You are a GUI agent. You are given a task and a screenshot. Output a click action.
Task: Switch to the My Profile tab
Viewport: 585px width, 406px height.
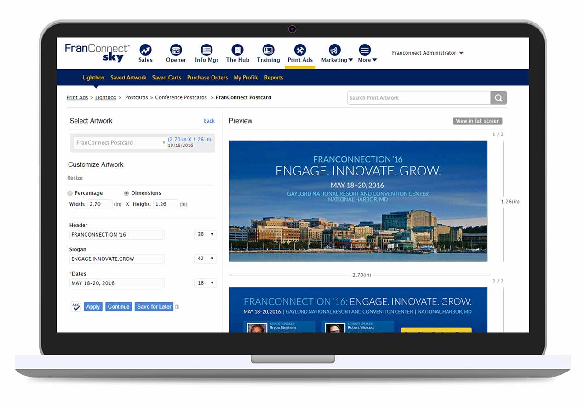[246, 78]
